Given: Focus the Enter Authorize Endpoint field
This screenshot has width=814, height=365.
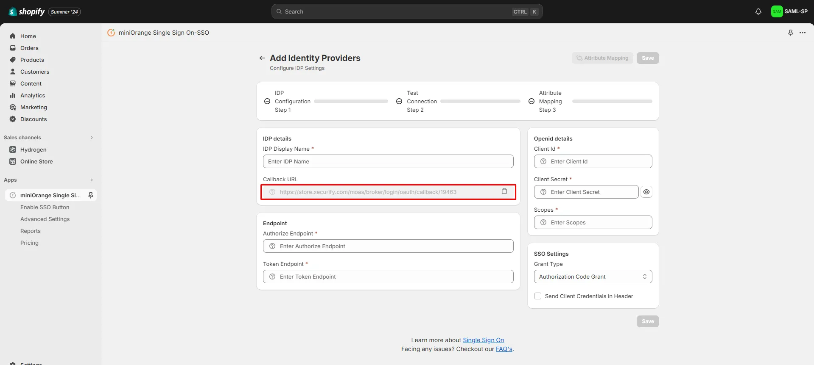Looking at the screenshot, I should 388,246.
